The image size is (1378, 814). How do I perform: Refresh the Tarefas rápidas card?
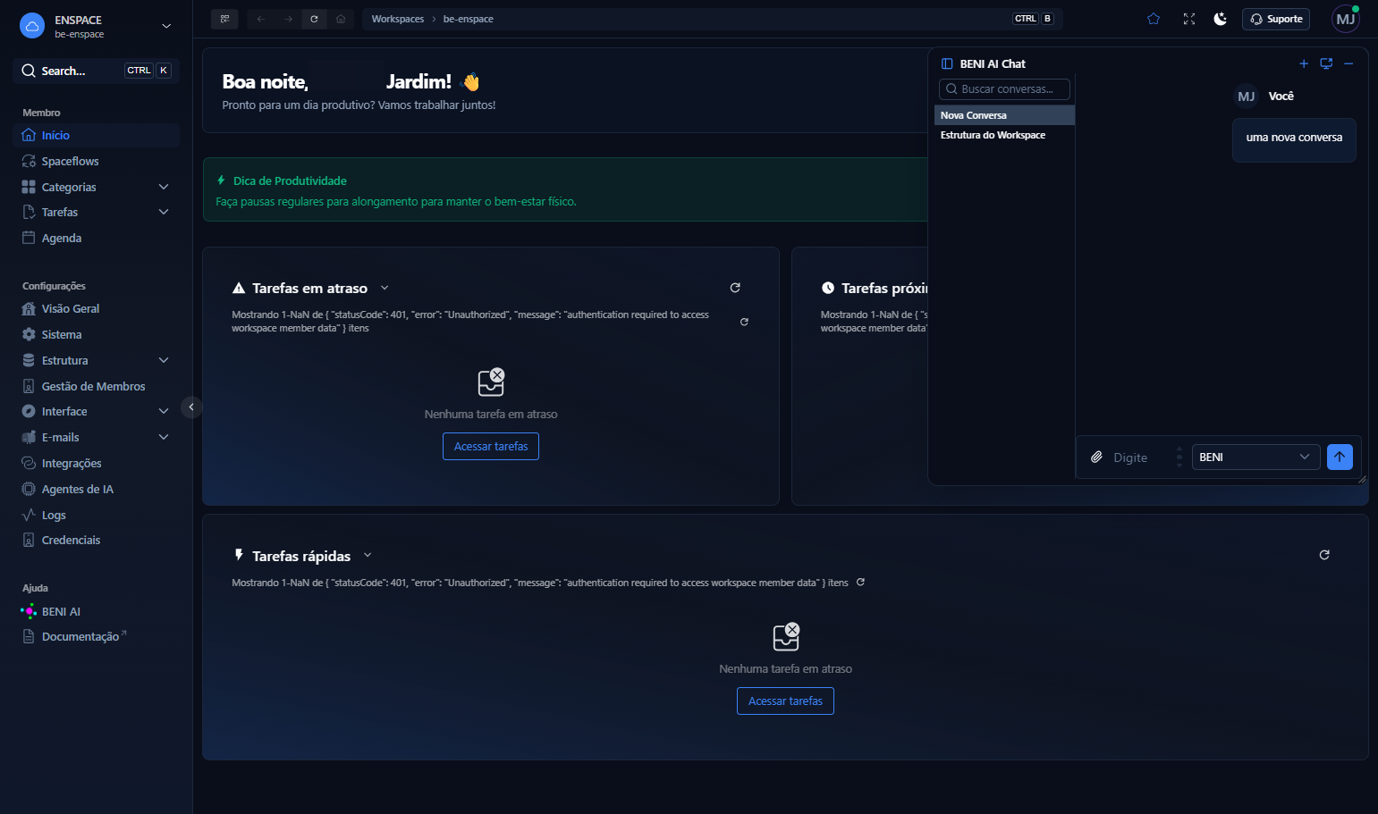tap(1324, 555)
